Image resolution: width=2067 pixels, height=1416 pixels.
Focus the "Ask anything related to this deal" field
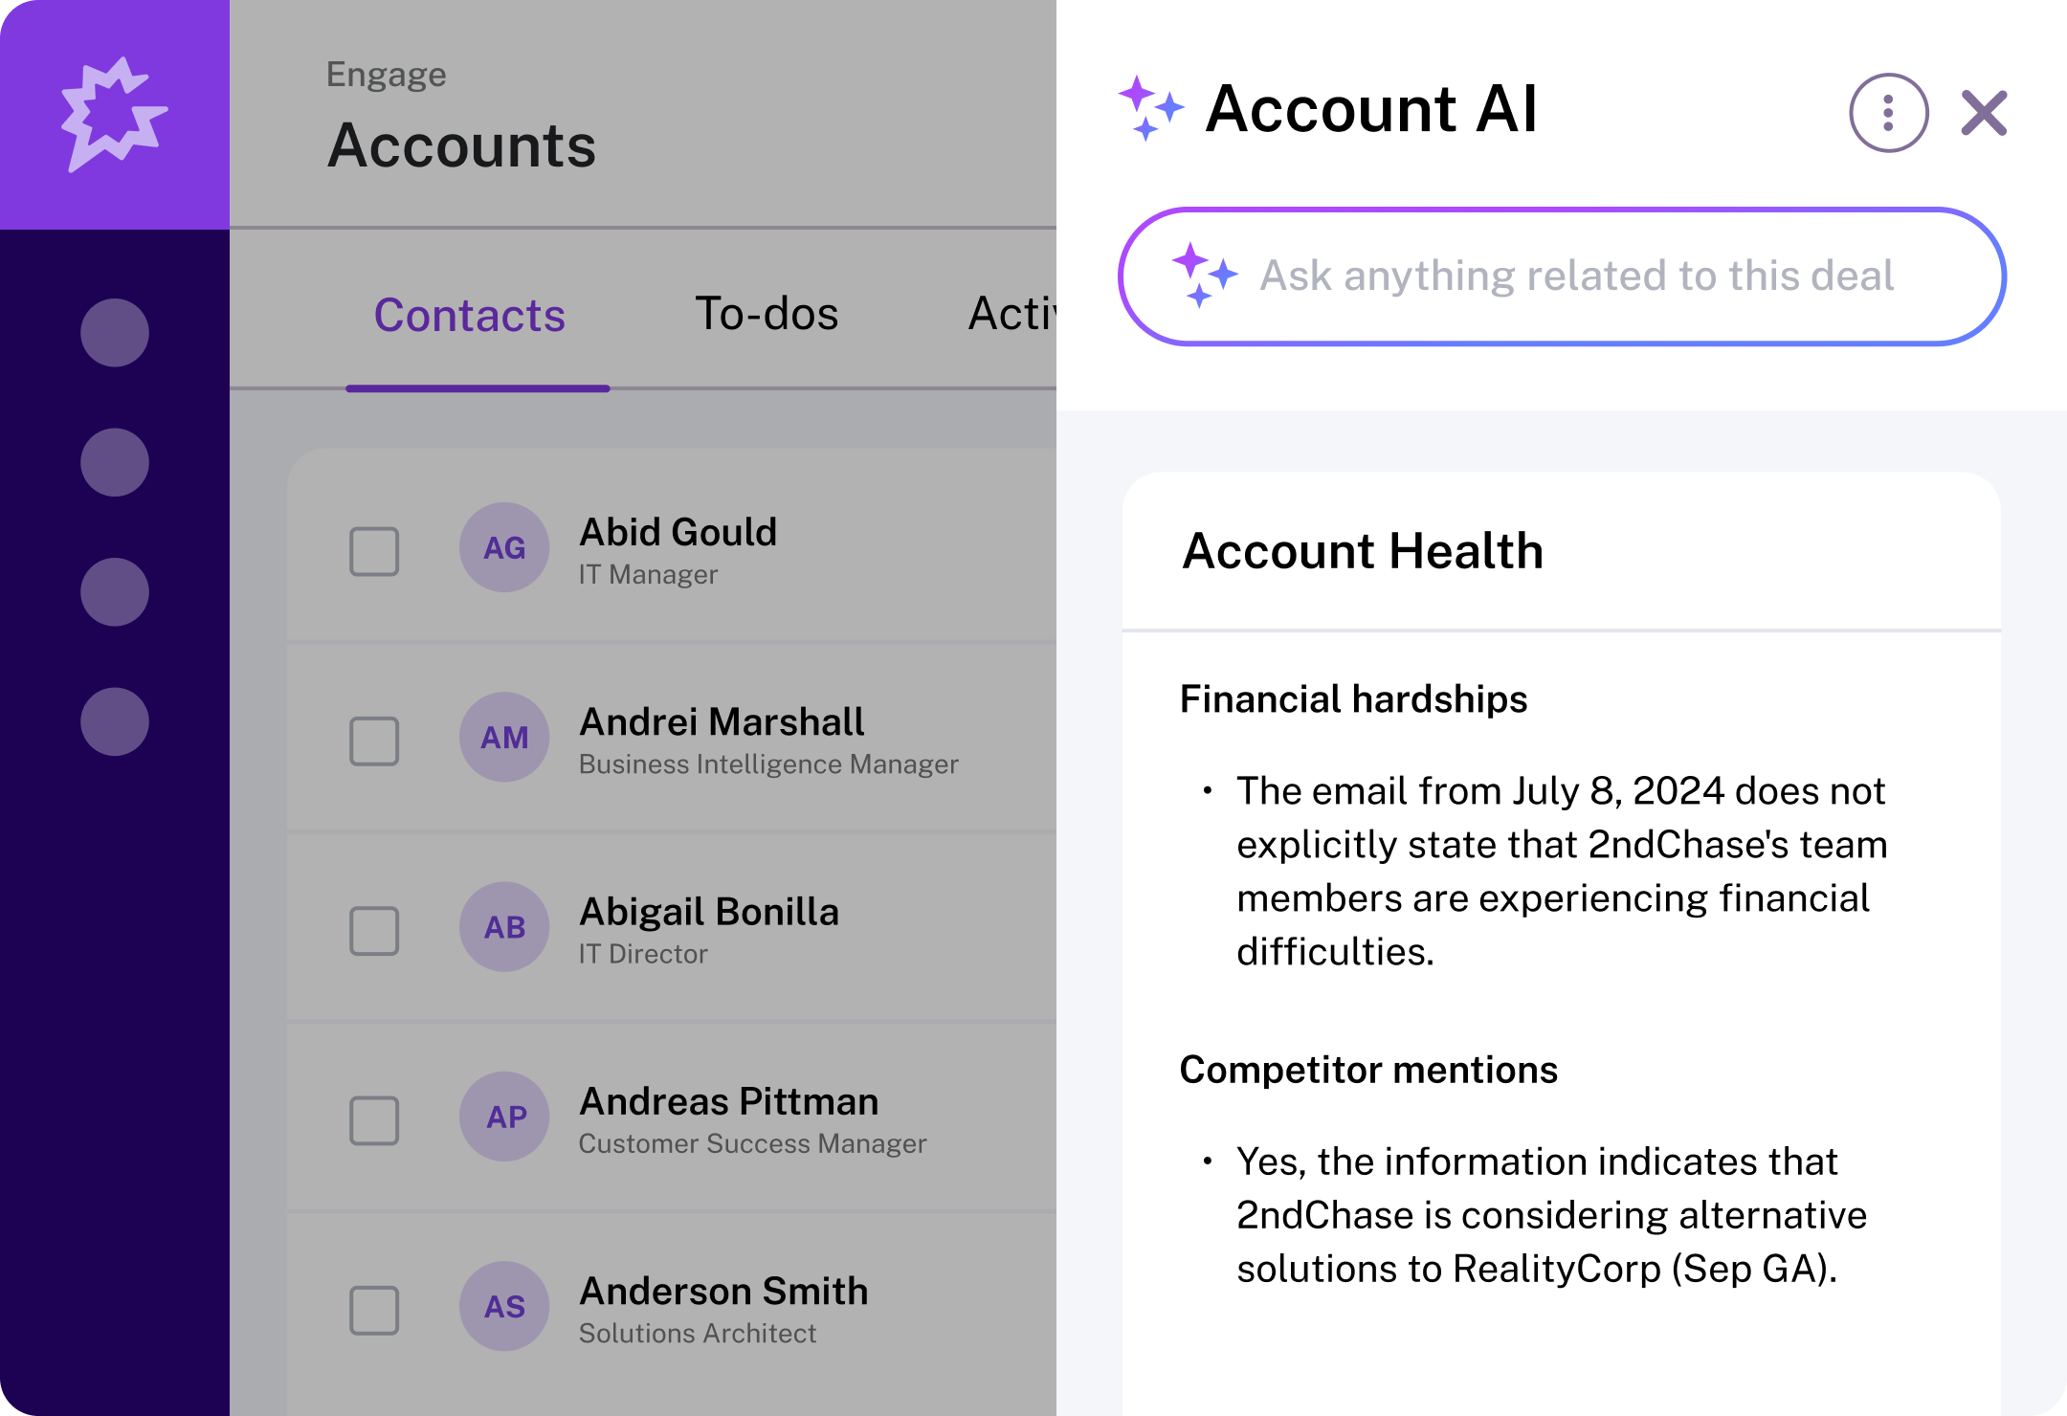(x=1575, y=277)
